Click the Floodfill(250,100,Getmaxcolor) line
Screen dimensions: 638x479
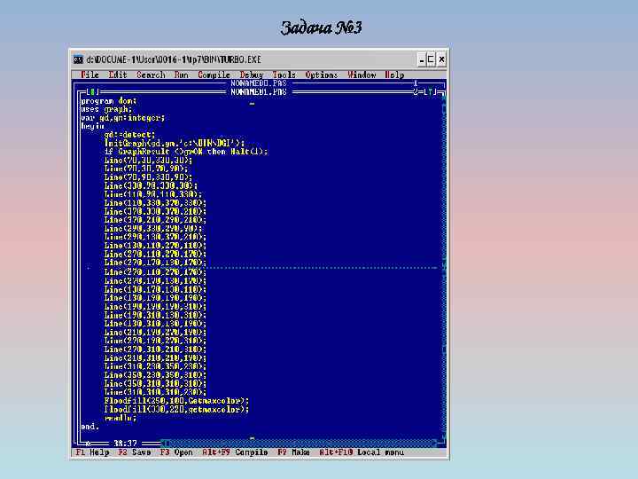click(176, 401)
